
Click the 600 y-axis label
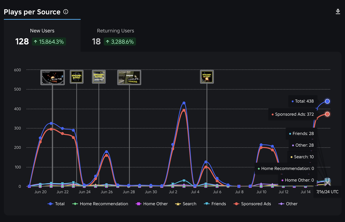pos(17,70)
